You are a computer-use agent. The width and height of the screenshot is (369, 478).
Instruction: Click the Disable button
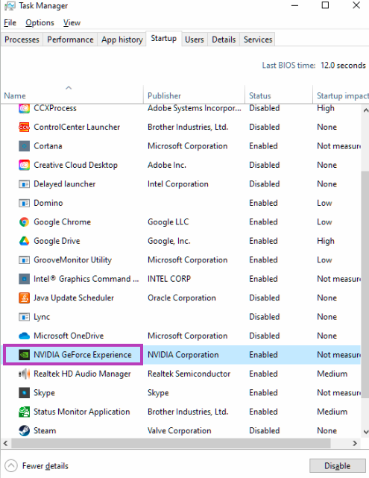(x=337, y=466)
